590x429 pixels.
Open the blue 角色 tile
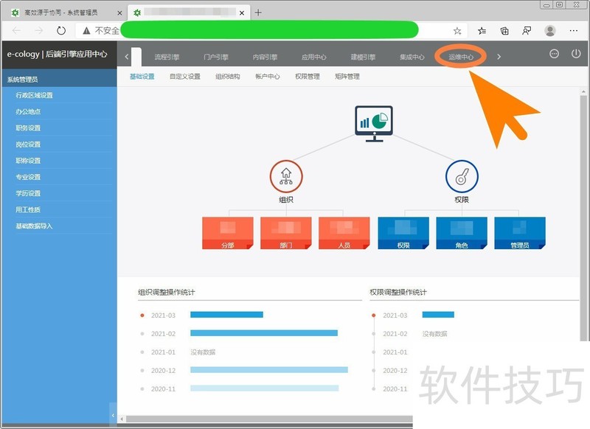click(x=461, y=230)
